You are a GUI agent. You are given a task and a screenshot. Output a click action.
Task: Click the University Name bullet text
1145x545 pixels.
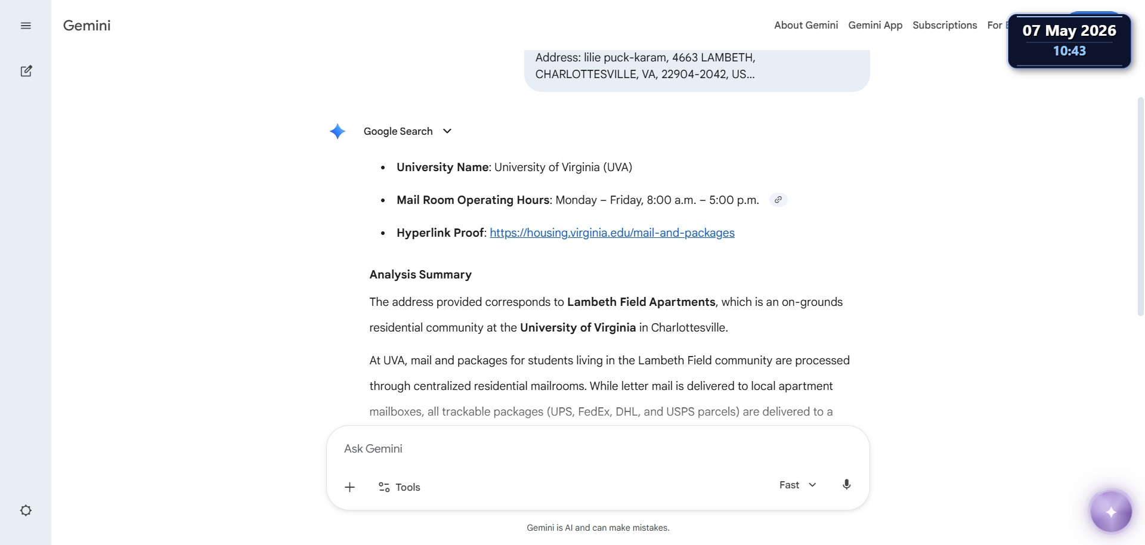pos(514,167)
